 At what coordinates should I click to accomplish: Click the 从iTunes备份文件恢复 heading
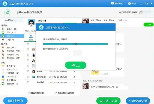(x=29, y=12)
